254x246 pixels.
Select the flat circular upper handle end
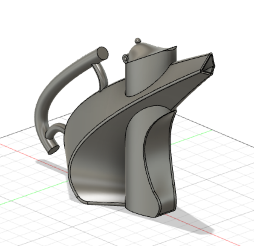tap(103, 53)
